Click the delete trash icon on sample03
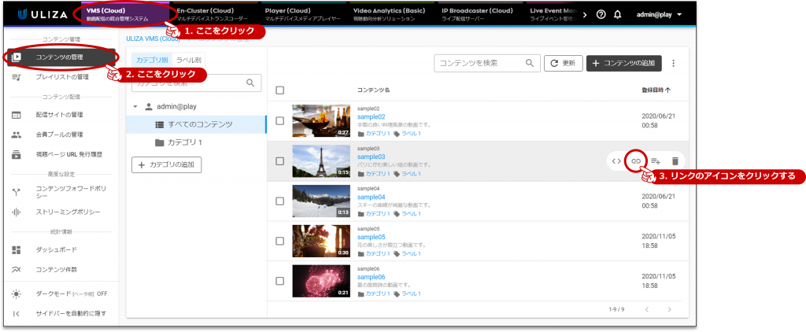 [x=675, y=160]
